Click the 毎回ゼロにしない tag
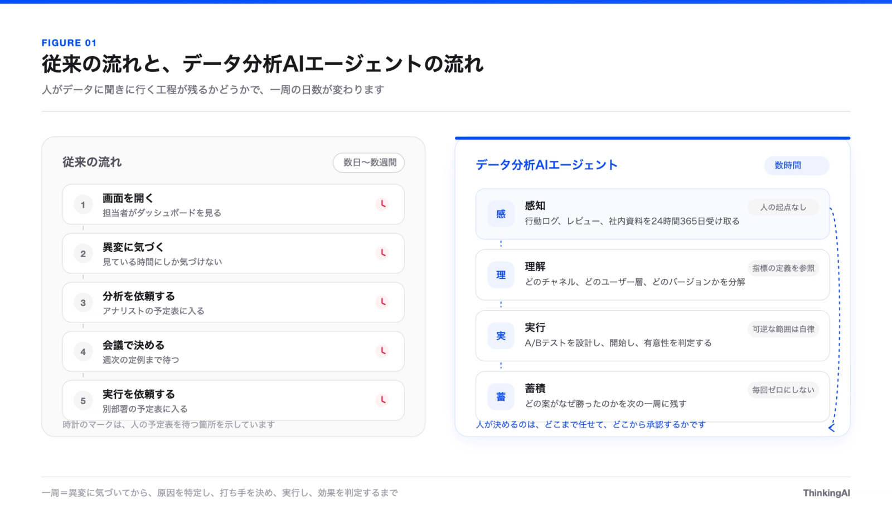Viewport: 892px width, 520px height. pos(783,390)
